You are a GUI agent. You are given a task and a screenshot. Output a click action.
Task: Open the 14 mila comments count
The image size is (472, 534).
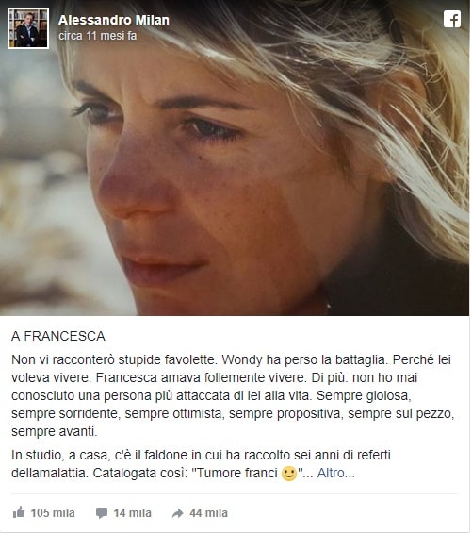tap(132, 513)
